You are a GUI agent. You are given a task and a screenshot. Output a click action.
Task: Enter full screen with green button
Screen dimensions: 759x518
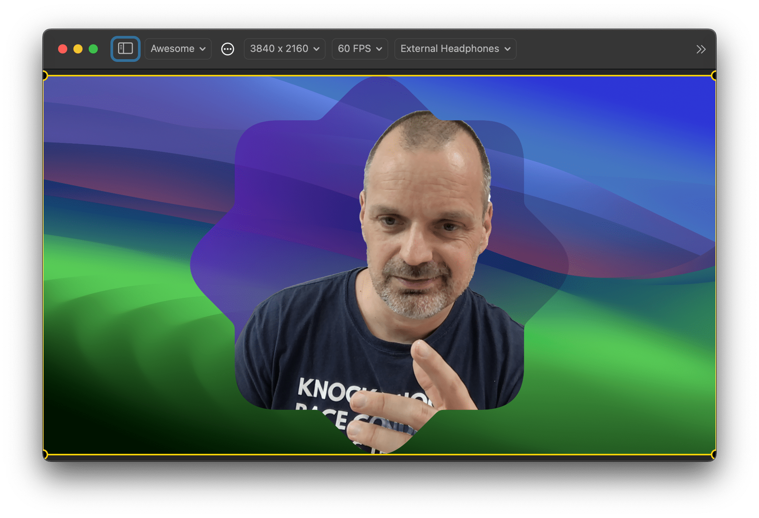coord(93,49)
